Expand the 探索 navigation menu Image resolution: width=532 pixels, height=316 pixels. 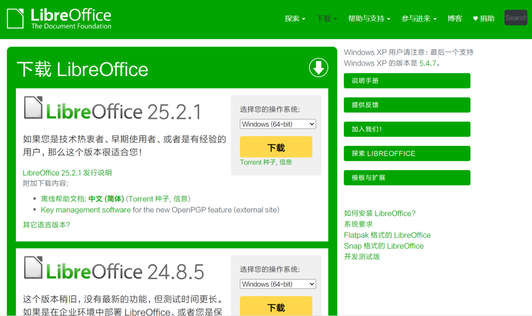tap(295, 18)
